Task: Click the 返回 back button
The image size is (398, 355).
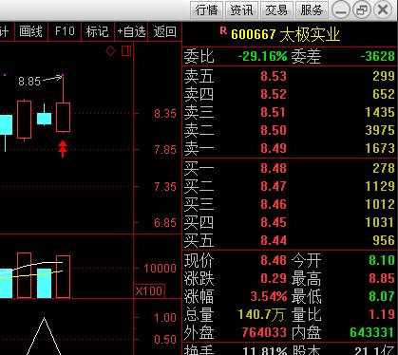Action: point(164,31)
